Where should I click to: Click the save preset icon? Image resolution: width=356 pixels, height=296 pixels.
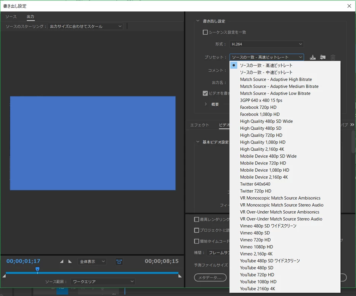(313, 57)
